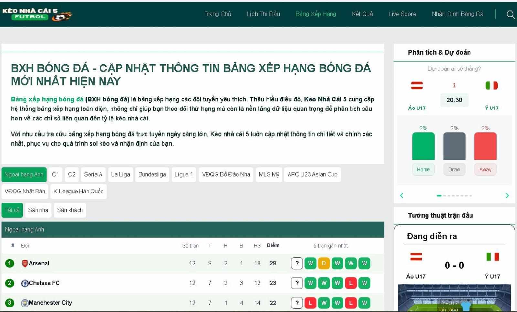Select the Sân khách filter

pyautogui.click(x=70, y=210)
